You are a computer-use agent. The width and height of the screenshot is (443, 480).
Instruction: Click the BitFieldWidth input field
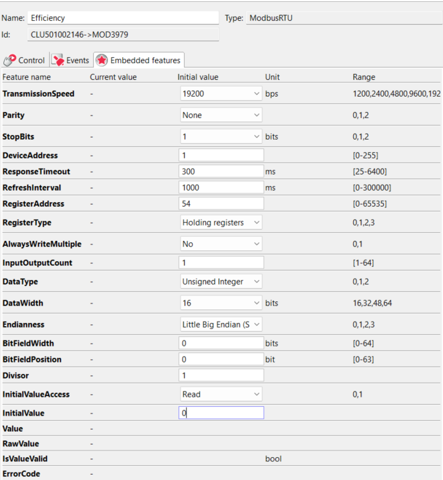point(221,343)
